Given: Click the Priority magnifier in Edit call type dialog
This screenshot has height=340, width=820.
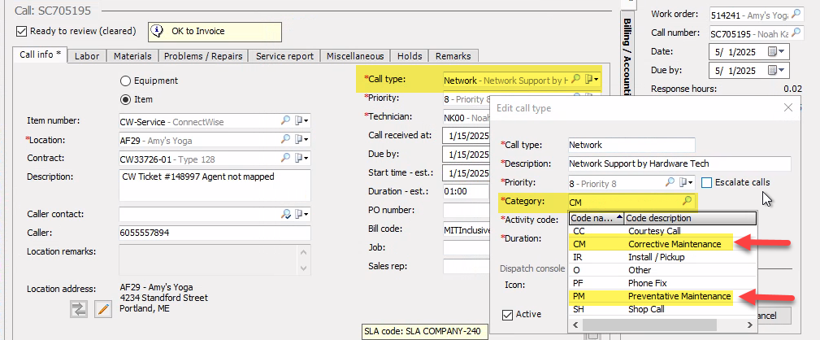Looking at the screenshot, I should 670,182.
